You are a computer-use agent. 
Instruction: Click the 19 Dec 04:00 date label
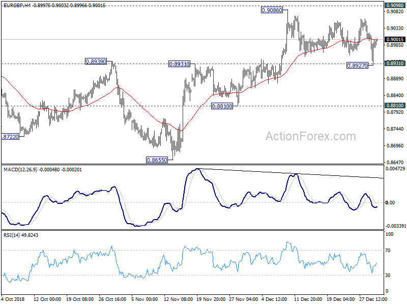[341, 299]
